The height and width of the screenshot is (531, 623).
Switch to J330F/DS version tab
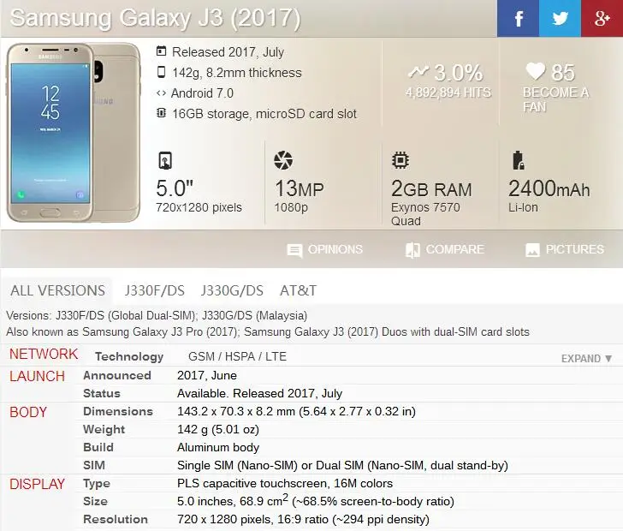[x=155, y=290]
